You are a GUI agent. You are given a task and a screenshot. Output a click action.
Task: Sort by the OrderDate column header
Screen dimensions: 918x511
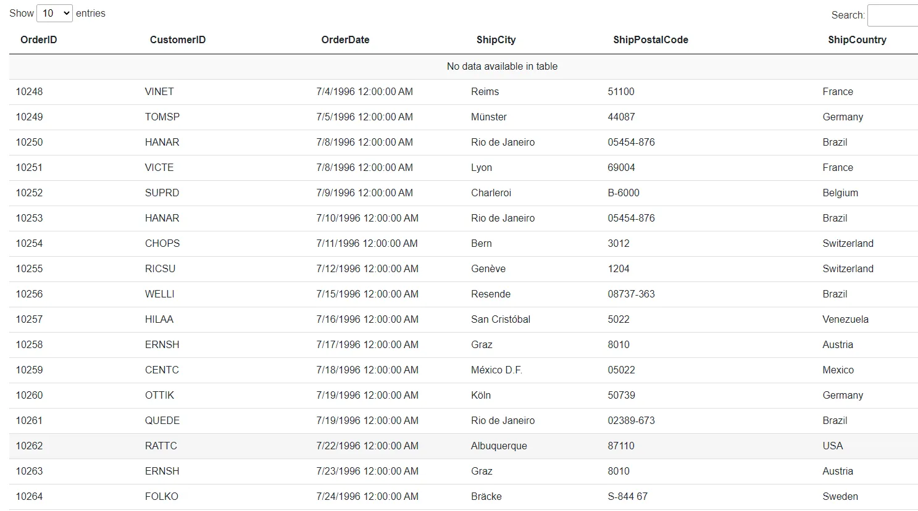(x=345, y=40)
